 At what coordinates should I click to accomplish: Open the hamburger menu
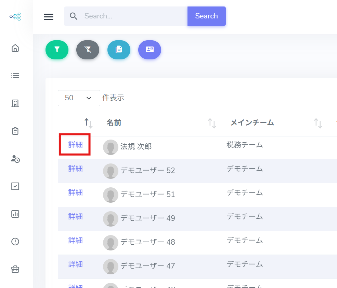click(x=49, y=16)
